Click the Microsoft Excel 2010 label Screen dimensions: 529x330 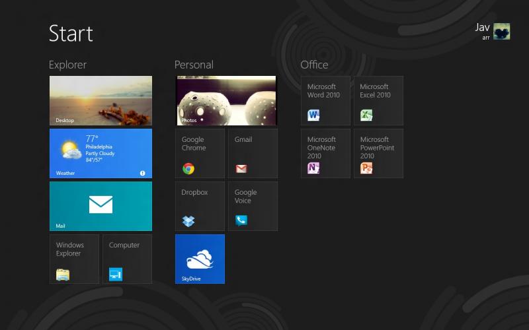375,91
